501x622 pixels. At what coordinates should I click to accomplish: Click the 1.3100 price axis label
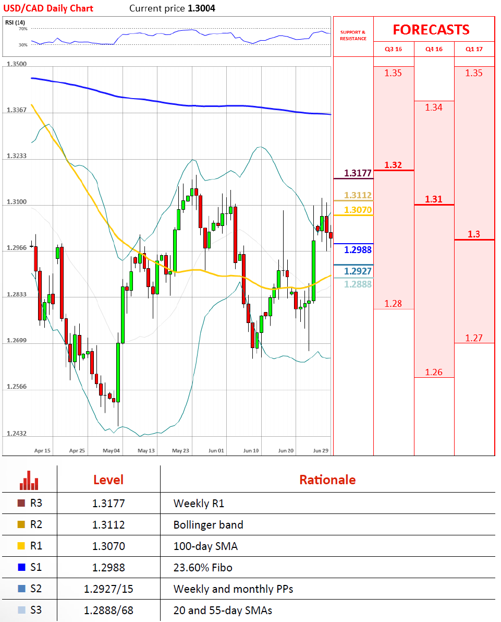tap(17, 202)
